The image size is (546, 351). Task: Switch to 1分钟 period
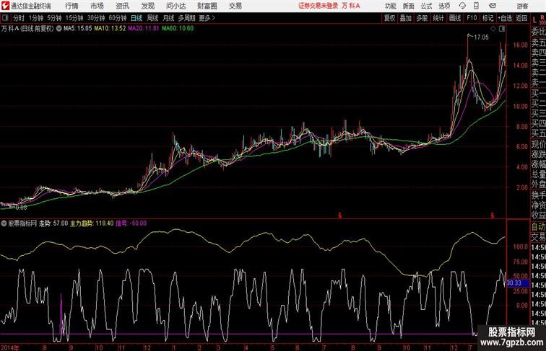click(36, 18)
